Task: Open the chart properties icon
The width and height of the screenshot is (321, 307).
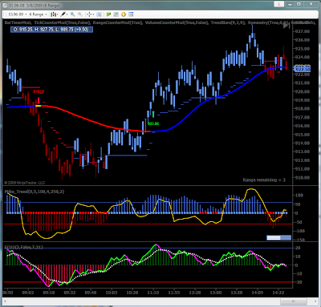Action: (131, 14)
